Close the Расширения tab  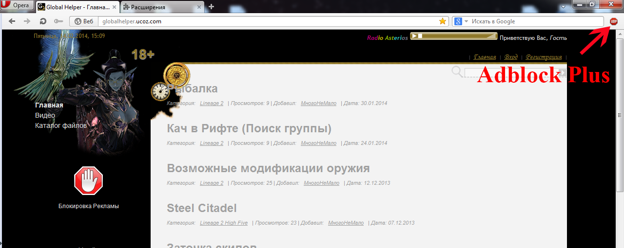[199, 7]
